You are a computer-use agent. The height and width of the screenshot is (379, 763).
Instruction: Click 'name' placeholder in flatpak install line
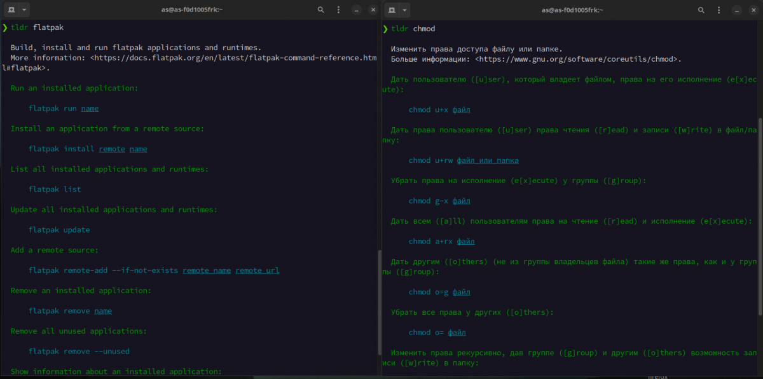click(138, 149)
